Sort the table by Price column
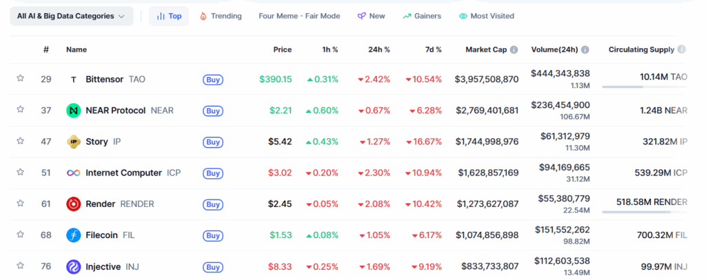 click(282, 50)
